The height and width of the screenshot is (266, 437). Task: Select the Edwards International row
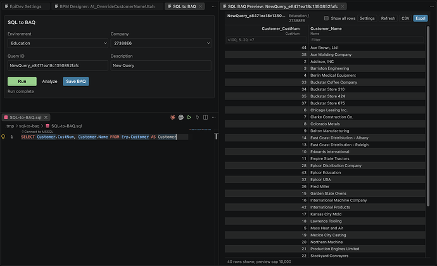[x=325, y=151]
